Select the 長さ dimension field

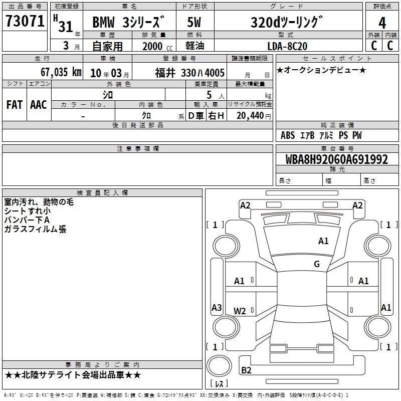[x=299, y=179]
